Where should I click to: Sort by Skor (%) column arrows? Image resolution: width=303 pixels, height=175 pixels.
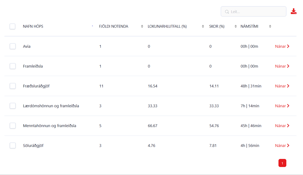236,26
